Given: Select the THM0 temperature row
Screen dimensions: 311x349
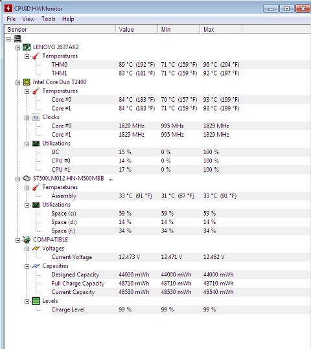Looking at the screenshot, I should tap(181, 65).
